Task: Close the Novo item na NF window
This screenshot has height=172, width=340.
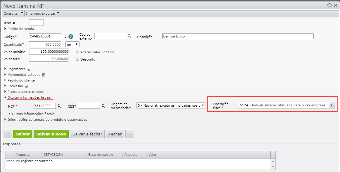Action: click(335, 5)
